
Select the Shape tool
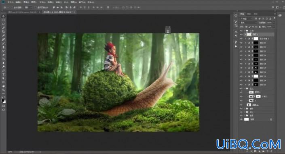point(4,82)
